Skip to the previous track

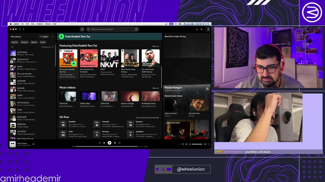click(x=104, y=143)
